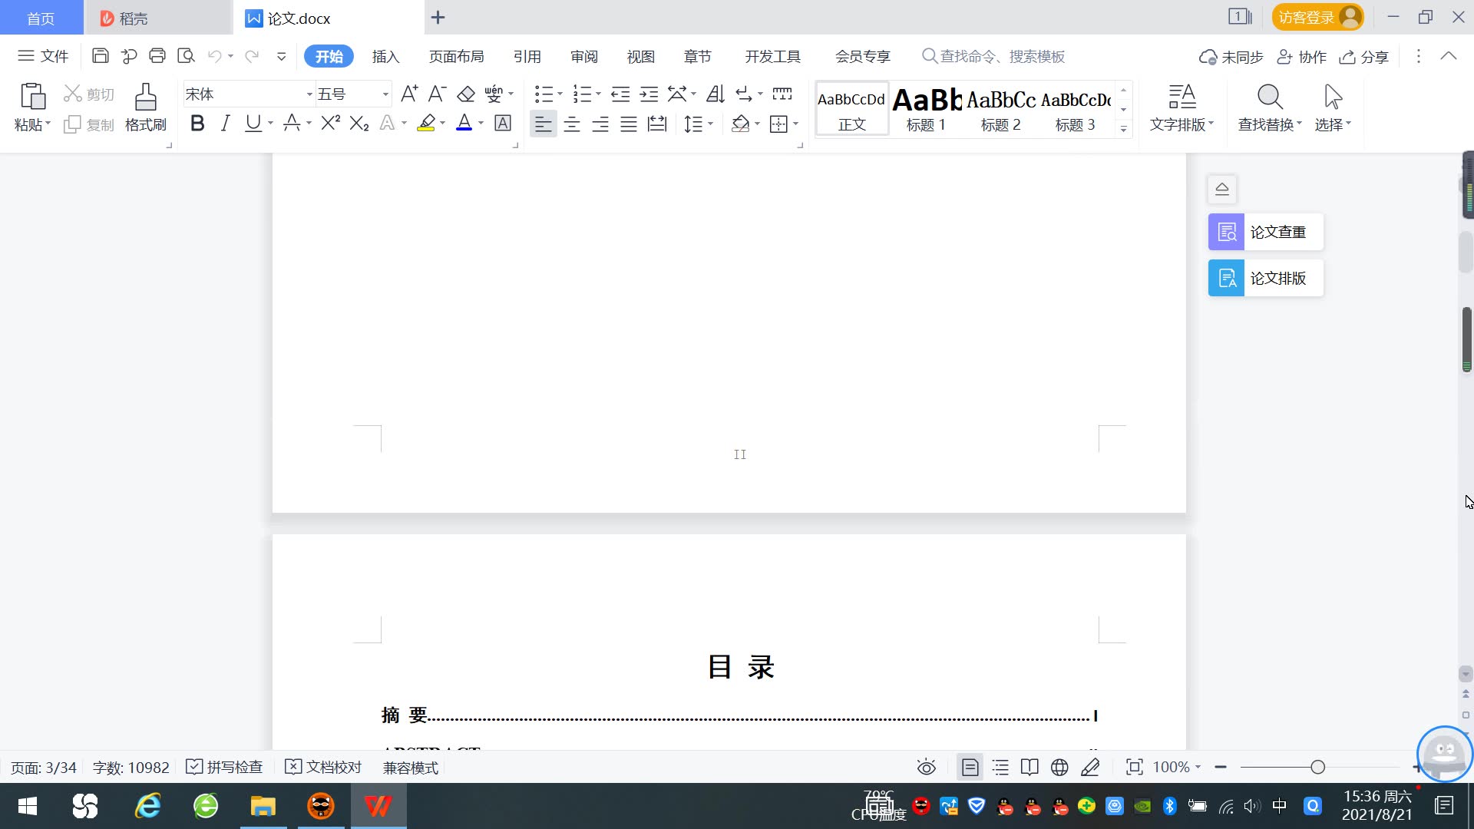Click the save document icon
1474x829 pixels.
(100, 56)
